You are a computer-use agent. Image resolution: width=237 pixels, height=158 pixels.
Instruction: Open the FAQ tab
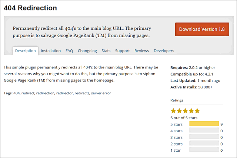pyautogui.click(x=69, y=51)
